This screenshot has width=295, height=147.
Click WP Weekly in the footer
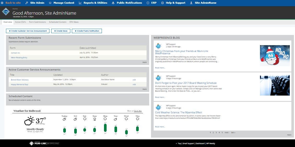[211, 143]
